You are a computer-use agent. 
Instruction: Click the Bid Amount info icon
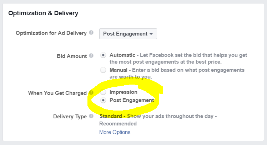91,55
